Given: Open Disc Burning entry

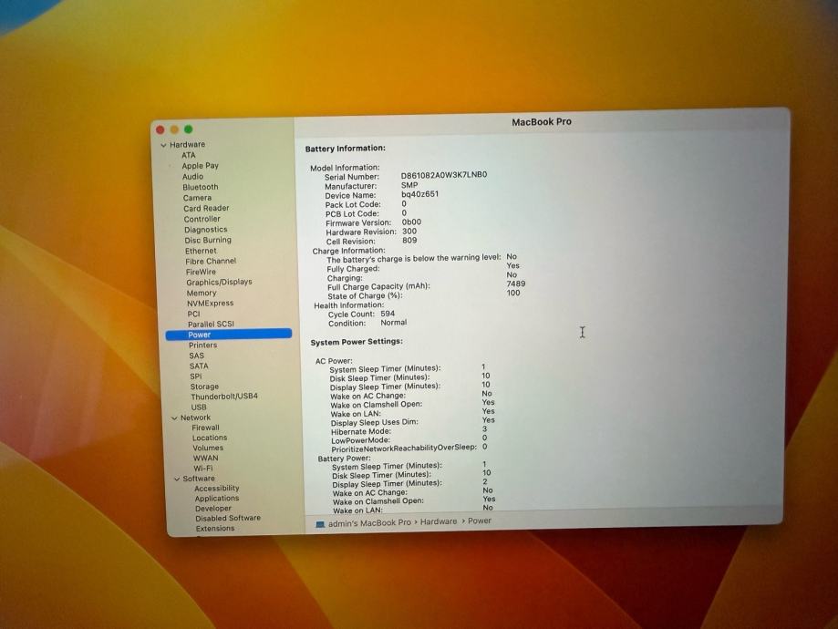Looking at the screenshot, I should pos(208,240).
